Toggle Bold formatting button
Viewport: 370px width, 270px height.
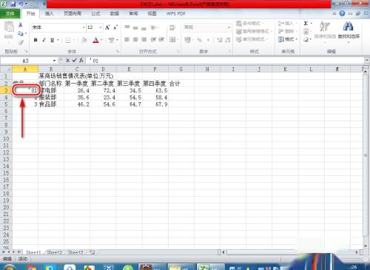coord(36,40)
